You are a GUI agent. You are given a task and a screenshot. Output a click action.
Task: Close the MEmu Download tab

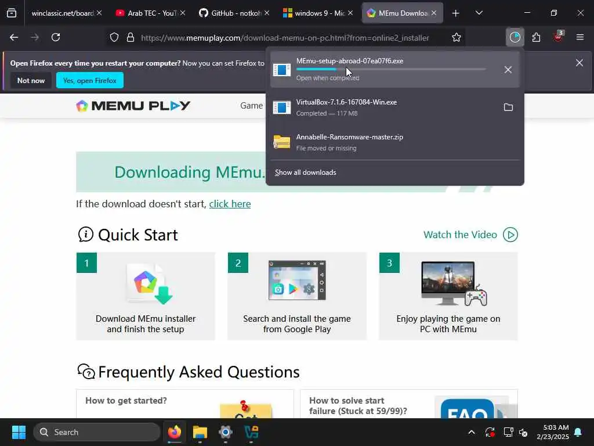434,13
